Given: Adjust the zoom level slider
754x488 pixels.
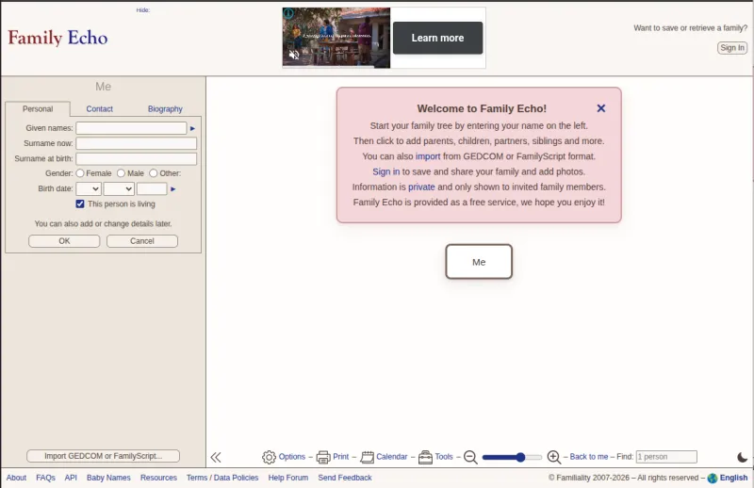Looking at the screenshot, I should click(x=512, y=457).
